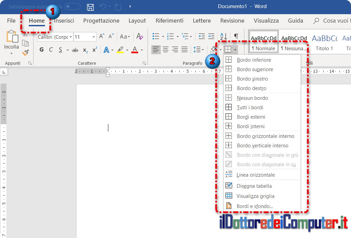351x238 pixels.
Task: Open the multilevel list button
Action: pyautogui.click(x=185, y=36)
